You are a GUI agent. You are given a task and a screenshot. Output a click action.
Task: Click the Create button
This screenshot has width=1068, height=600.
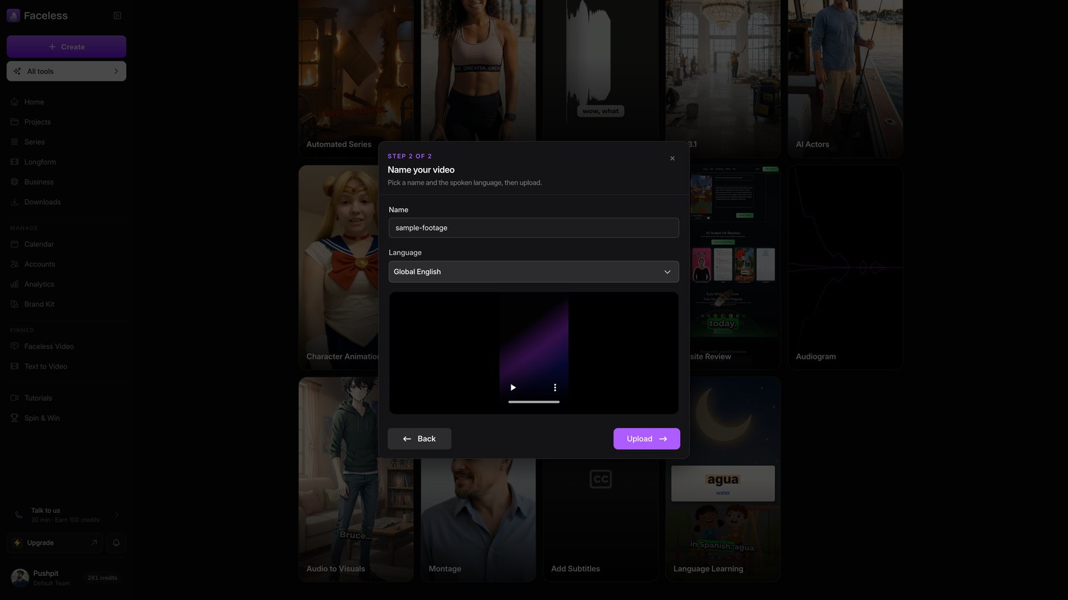pos(66,47)
